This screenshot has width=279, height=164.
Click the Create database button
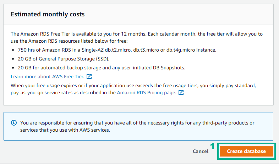pyautogui.click(x=246, y=151)
